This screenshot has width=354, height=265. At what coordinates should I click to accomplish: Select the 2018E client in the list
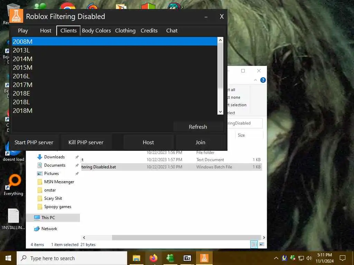(x=115, y=93)
